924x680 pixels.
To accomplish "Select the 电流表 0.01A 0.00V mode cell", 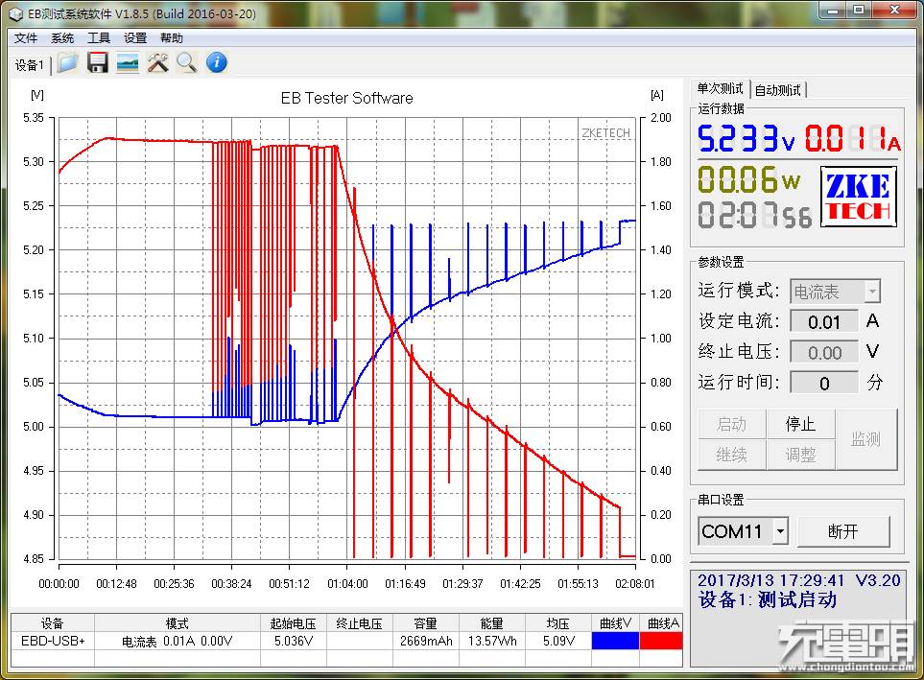I will [178, 641].
